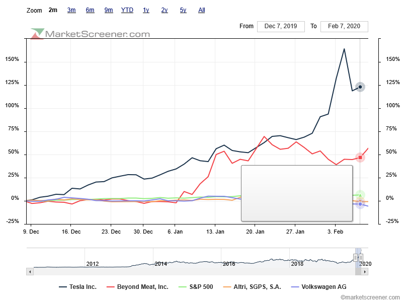Toggle Beyond Meat, Inc. series in legend
The width and height of the screenshot is (405, 302).
pos(137,287)
